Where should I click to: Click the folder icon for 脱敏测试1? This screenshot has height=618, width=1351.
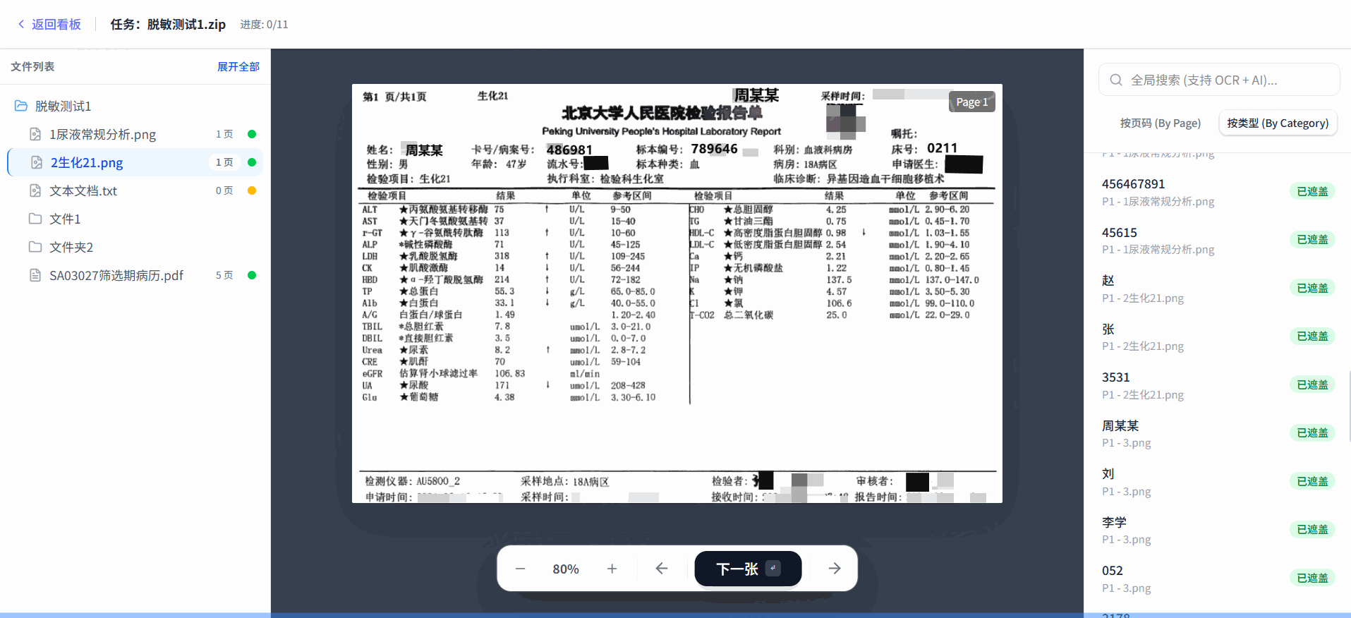(x=21, y=106)
